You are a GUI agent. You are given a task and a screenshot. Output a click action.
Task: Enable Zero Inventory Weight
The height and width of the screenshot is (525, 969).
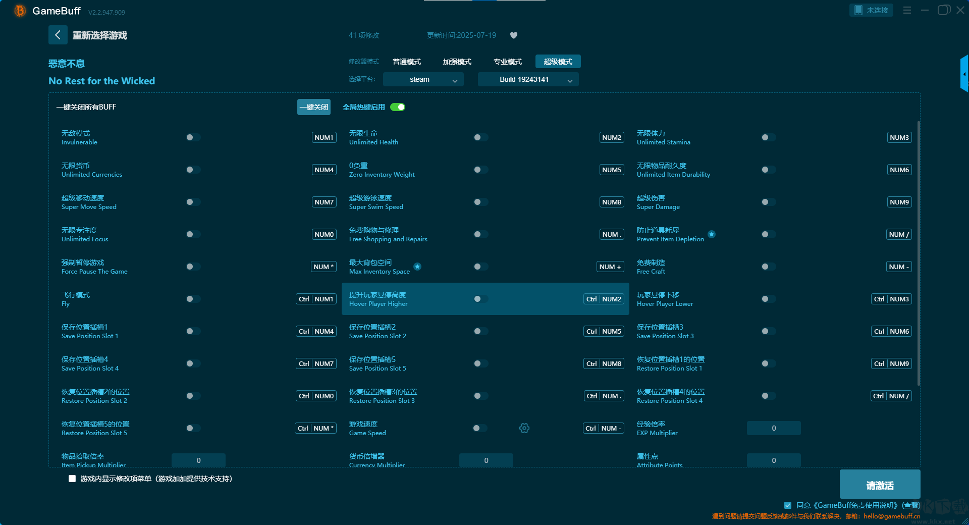[480, 170]
